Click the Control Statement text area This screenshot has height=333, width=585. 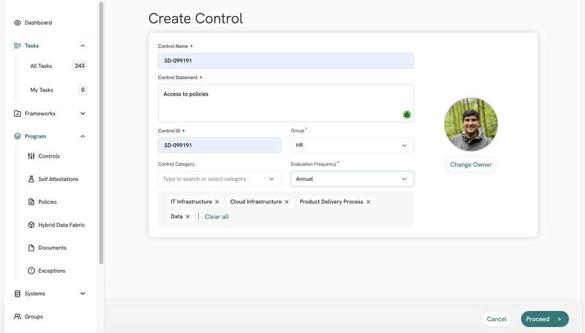(x=286, y=103)
